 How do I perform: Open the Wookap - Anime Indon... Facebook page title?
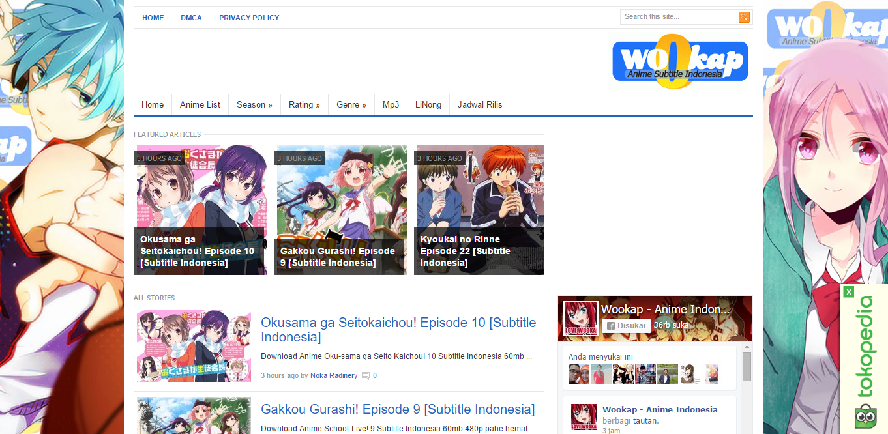point(666,310)
